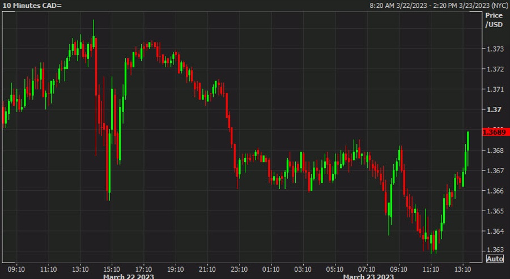Click the 'Price /USD' axis label
This screenshot has width=510, height=279.
(x=494, y=20)
